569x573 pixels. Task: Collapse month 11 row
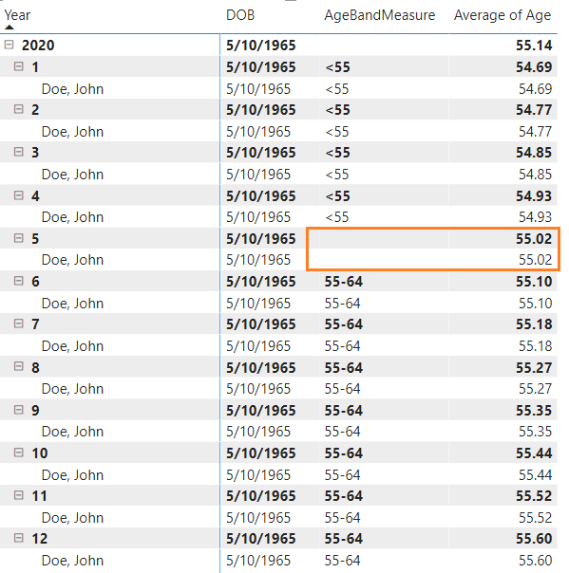point(19,495)
